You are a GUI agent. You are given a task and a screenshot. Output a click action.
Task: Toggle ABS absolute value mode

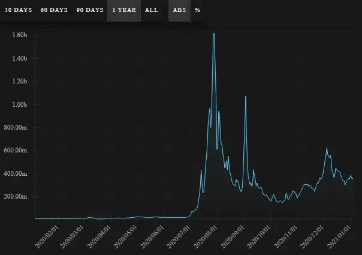point(179,10)
